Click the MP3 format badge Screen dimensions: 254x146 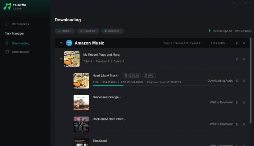pyautogui.click(x=149, y=76)
